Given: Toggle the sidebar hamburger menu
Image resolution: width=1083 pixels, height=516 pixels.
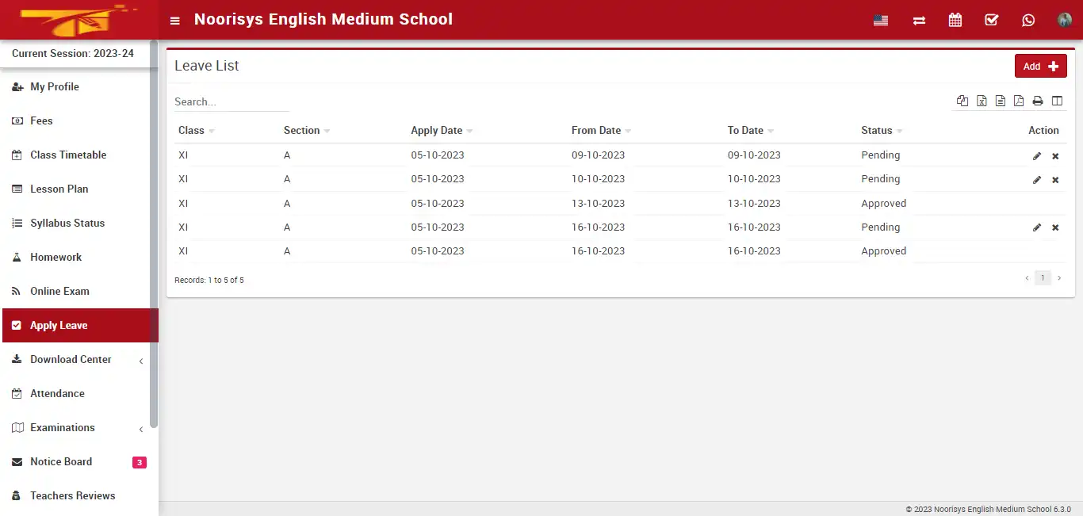Looking at the screenshot, I should click(x=175, y=21).
